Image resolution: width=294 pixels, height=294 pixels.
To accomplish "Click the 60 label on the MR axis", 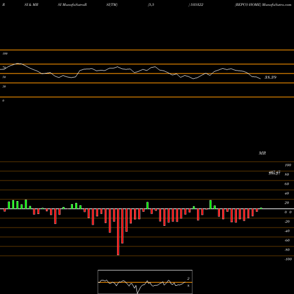I will point(287,184).
